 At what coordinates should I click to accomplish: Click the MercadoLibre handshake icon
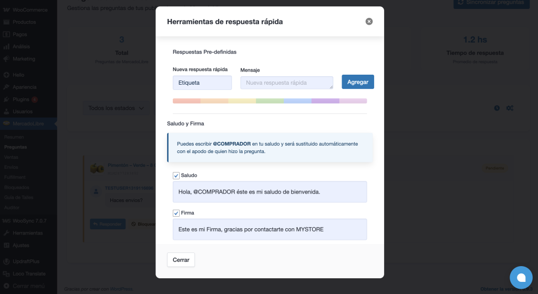[6, 123]
